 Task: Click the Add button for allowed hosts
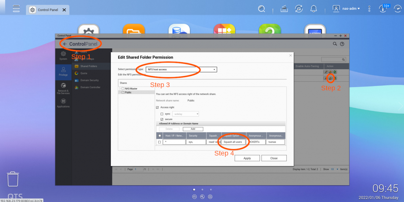click(193, 129)
